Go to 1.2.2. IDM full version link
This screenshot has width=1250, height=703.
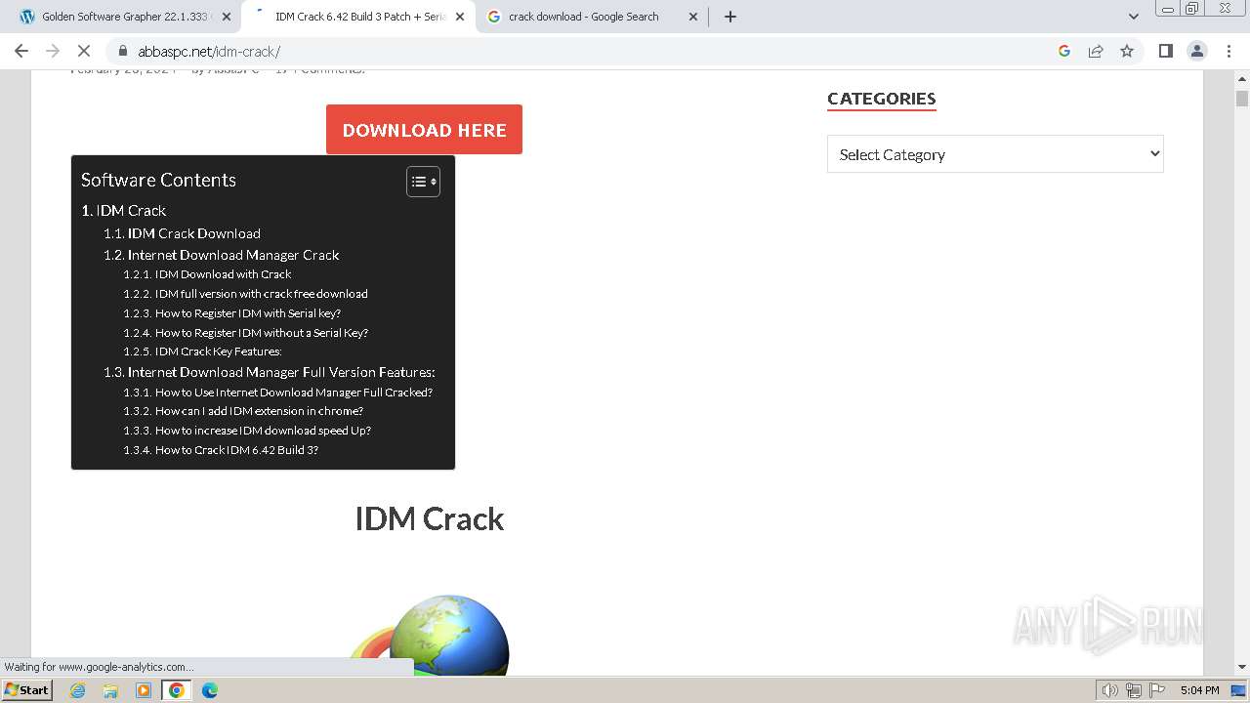click(x=245, y=294)
